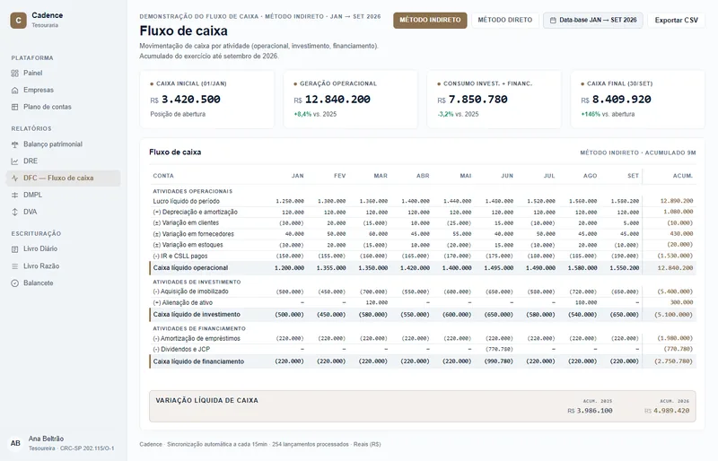Click the Geração operacional card
Viewport: 718px width, 461px height.
[351, 100]
